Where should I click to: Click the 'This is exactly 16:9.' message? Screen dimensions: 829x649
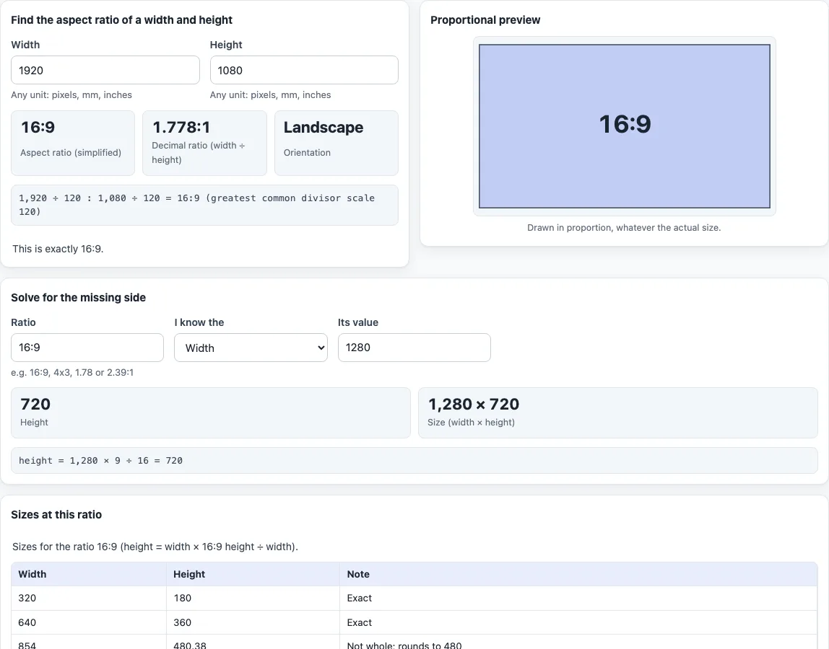pyautogui.click(x=58, y=249)
